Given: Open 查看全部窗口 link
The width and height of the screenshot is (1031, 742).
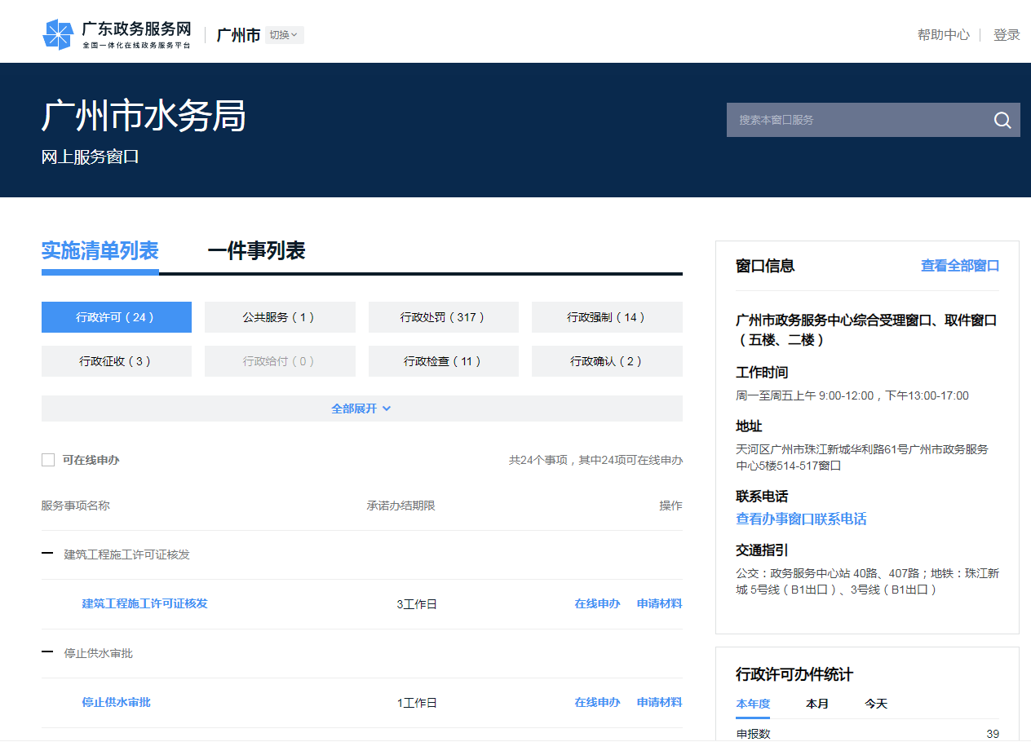Looking at the screenshot, I should coord(959,266).
